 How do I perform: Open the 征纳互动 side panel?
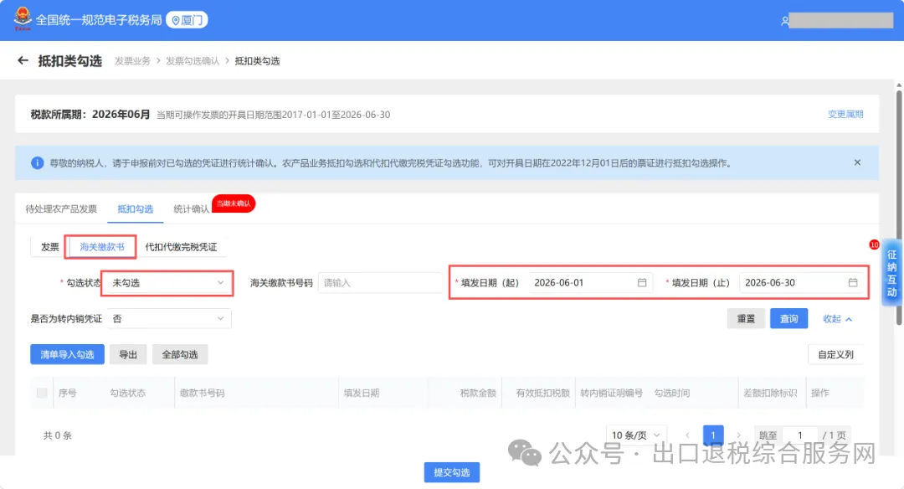(891, 273)
